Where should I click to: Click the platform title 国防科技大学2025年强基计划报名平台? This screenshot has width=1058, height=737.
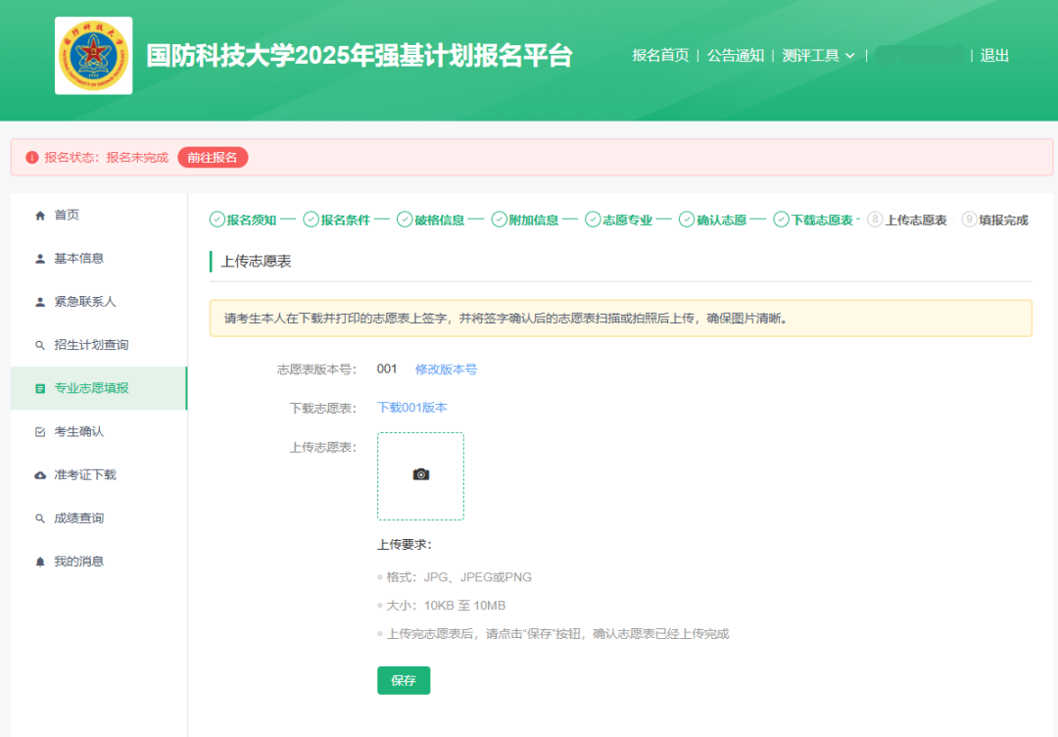coord(360,55)
